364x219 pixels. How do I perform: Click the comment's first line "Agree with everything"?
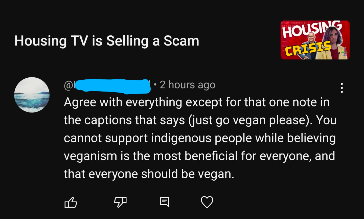pos(123,102)
